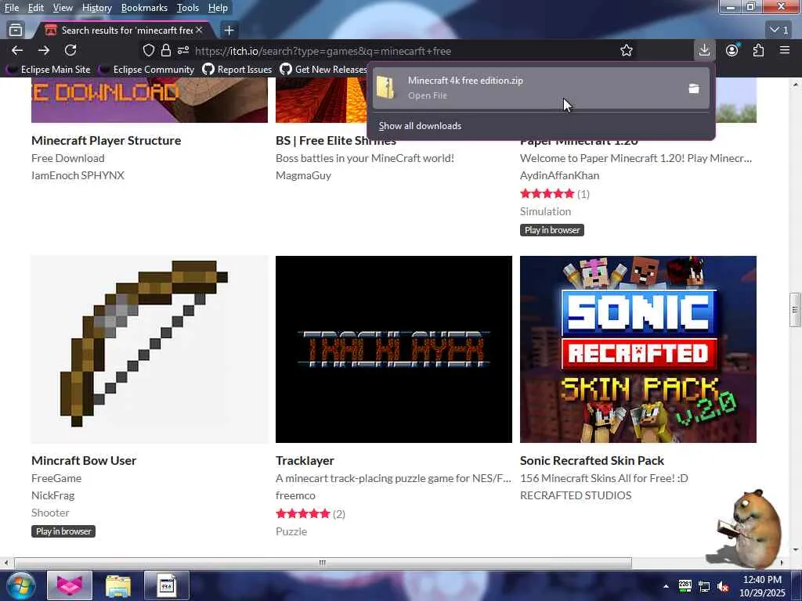This screenshot has width=802, height=601.
Task: Click Simulation genre under Paper Minecraft
Action: pyautogui.click(x=545, y=211)
